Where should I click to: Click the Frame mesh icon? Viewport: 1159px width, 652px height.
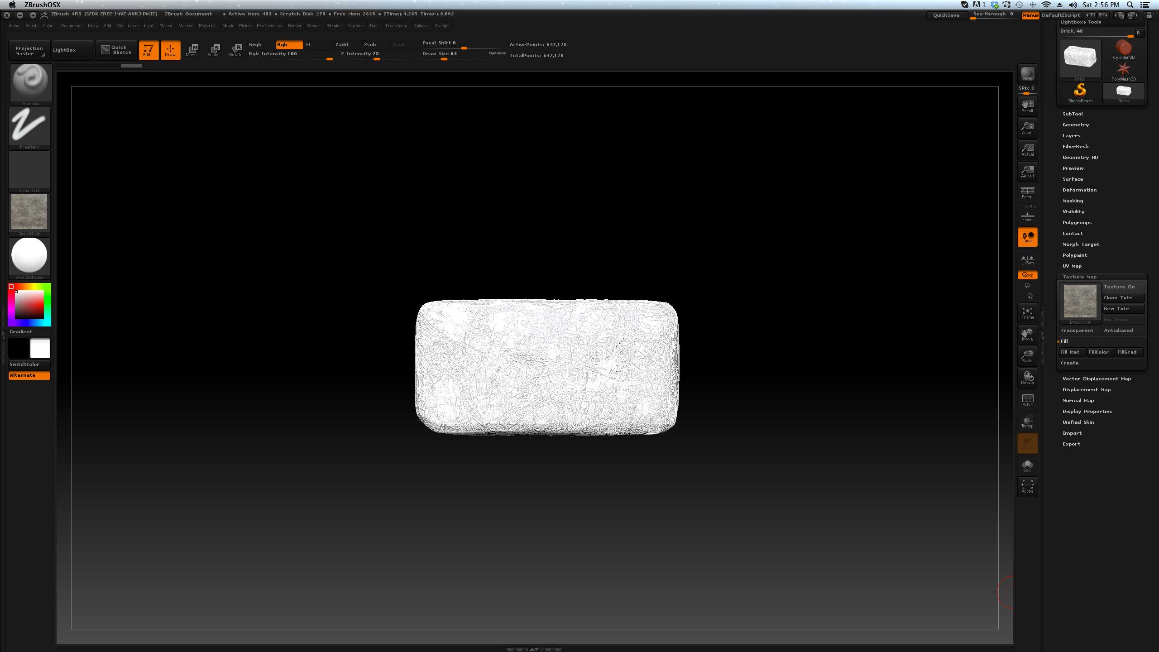(x=1027, y=313)
